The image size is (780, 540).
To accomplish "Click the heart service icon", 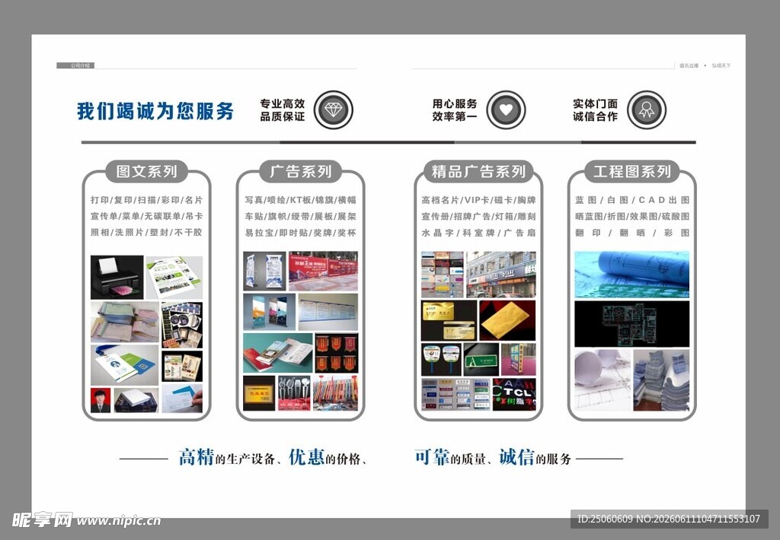I will tap(506, 110).
